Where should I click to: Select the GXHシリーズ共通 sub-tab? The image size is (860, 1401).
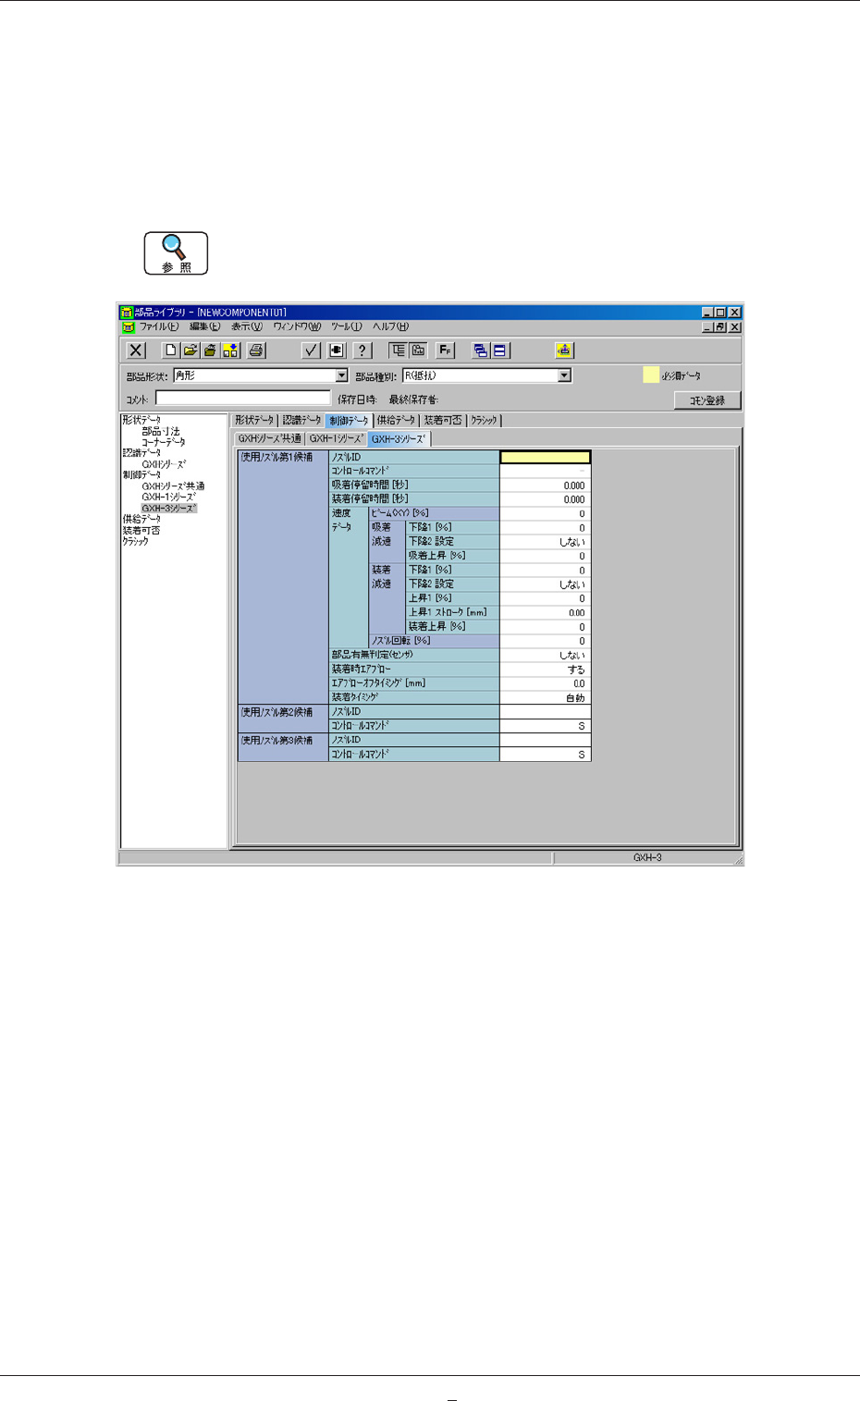[x=269, y=438]
